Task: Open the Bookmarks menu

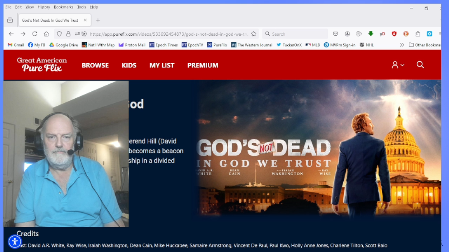Action: (x=63, y=7)
